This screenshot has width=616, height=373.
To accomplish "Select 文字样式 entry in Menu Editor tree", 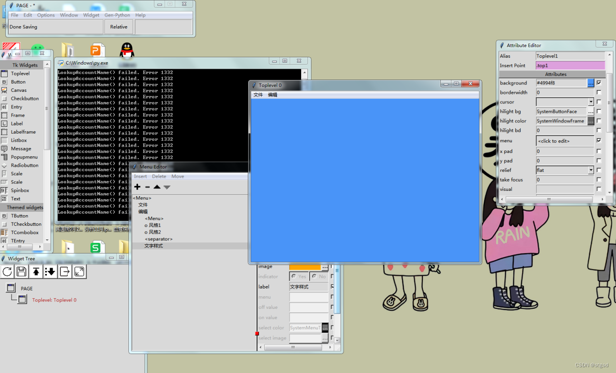I will pos(154,246).
